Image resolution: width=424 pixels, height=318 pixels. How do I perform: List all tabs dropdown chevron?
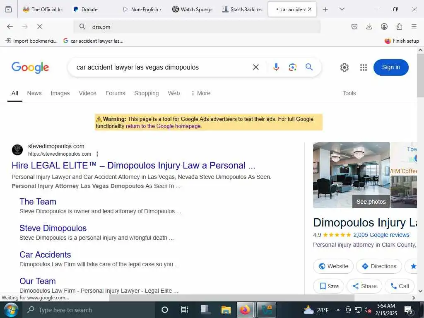point(342,9)
